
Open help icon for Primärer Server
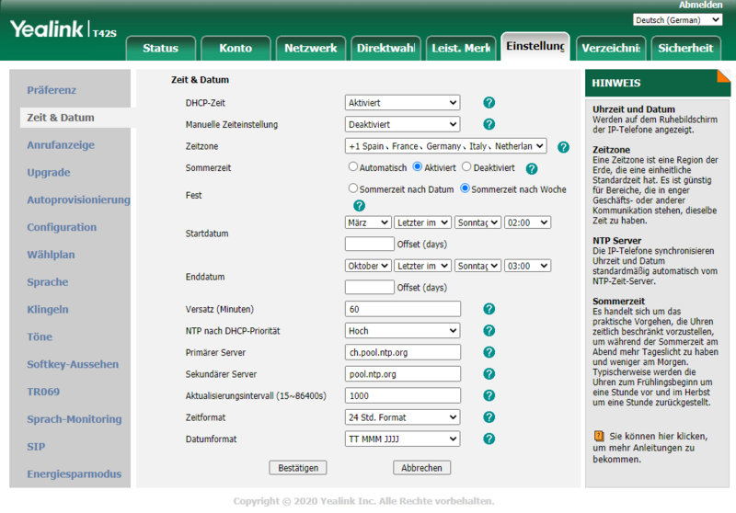(489, 352)
